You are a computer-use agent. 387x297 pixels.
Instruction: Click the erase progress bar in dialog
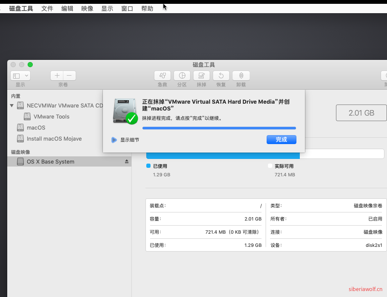coord(219,128)
